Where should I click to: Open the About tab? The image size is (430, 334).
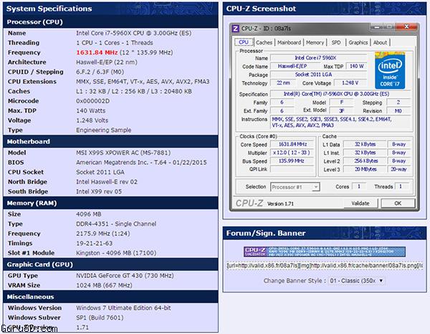coord(380,42)
